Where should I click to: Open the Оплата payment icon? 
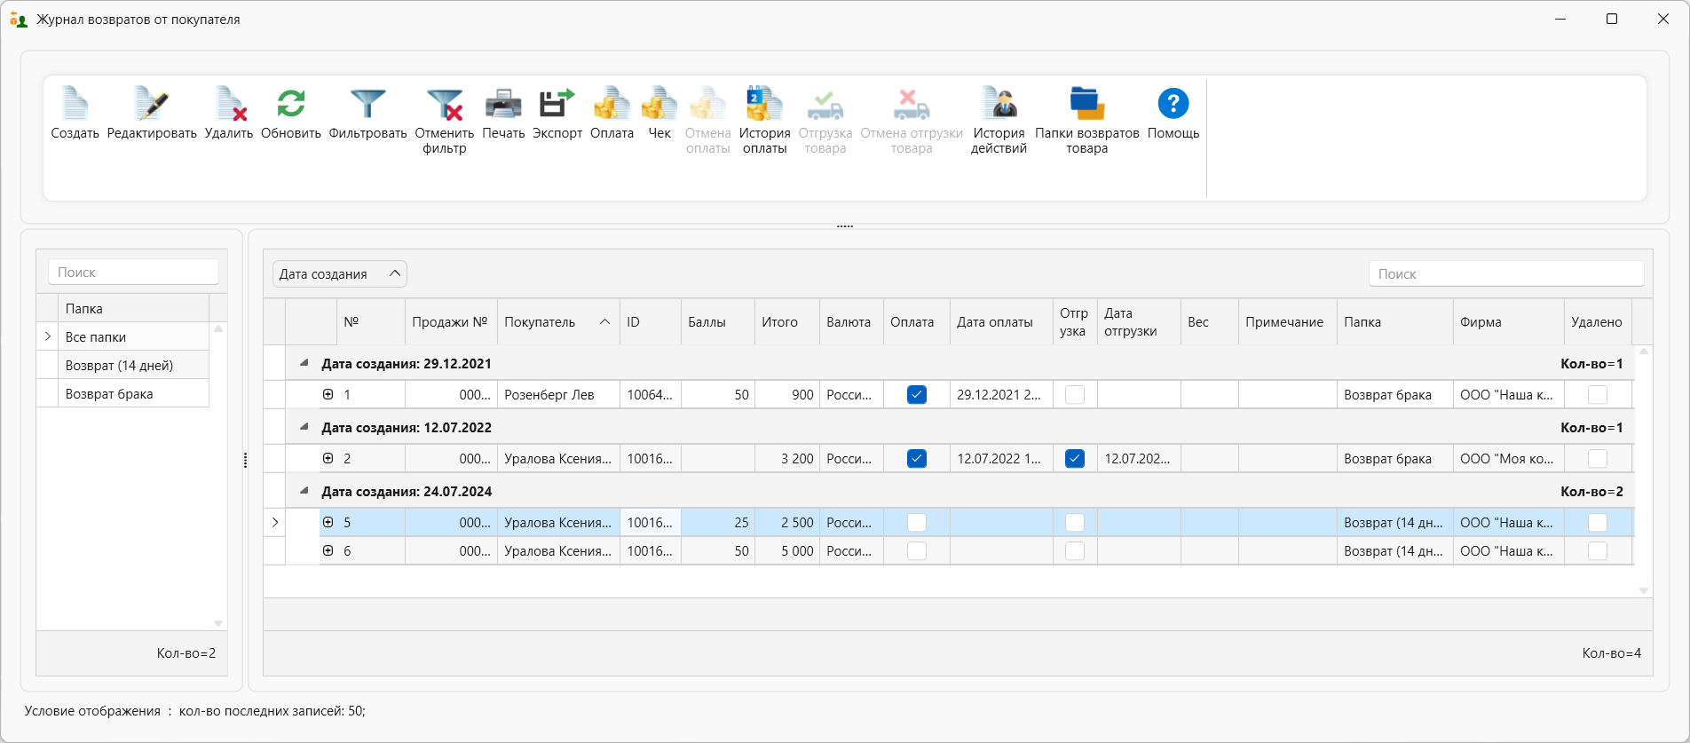coord(612,104)
